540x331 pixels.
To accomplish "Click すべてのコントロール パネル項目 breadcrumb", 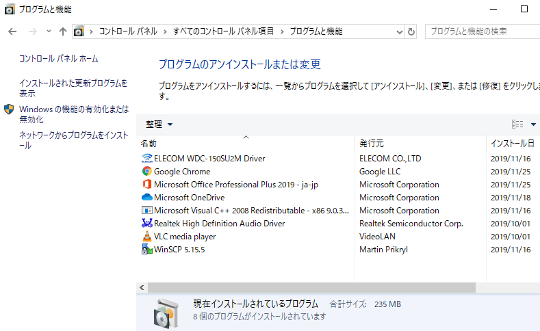I will click(224, 31).
